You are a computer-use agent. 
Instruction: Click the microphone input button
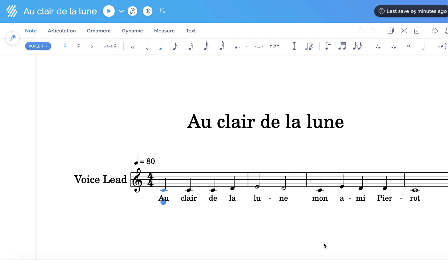coord(13,38)
